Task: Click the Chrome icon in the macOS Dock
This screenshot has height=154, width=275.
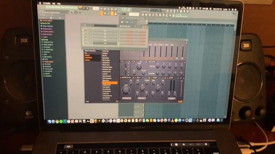Action: point(57,121)
